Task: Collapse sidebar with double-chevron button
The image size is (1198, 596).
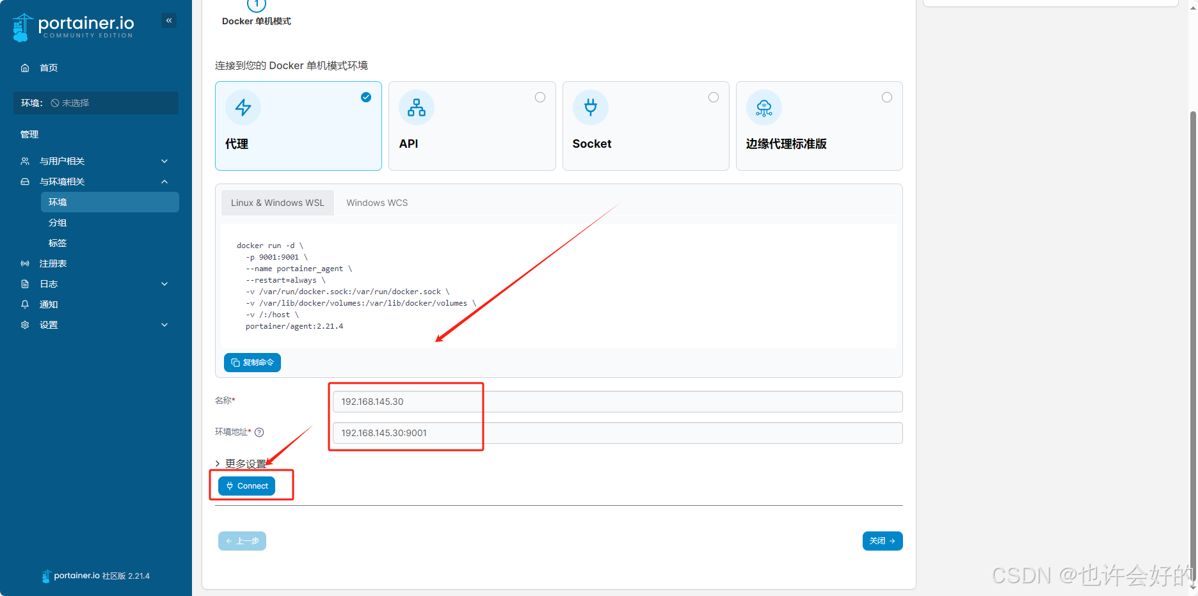Action: 169,20
